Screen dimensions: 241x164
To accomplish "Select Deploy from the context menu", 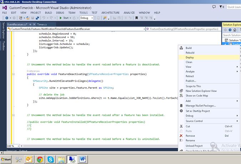I will point(190,57).
